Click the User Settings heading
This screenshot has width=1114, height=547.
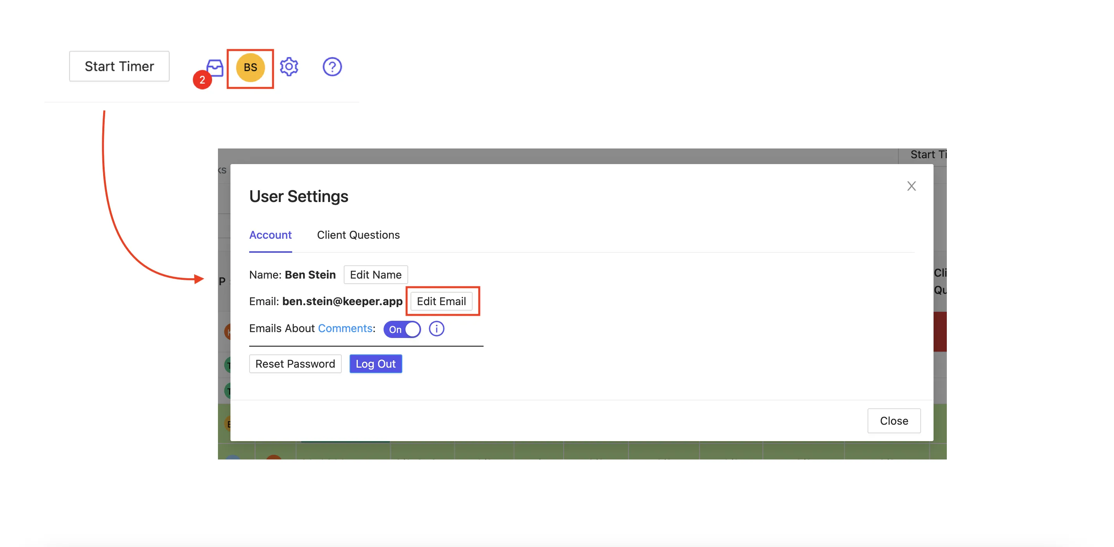[x=299, y=196]
